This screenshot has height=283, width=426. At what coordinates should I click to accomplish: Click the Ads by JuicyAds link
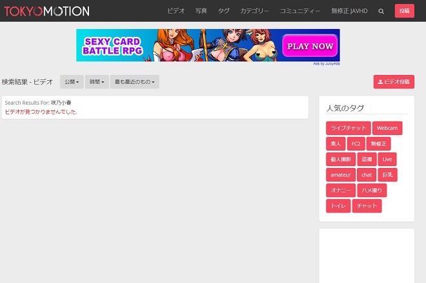point(326,64)
